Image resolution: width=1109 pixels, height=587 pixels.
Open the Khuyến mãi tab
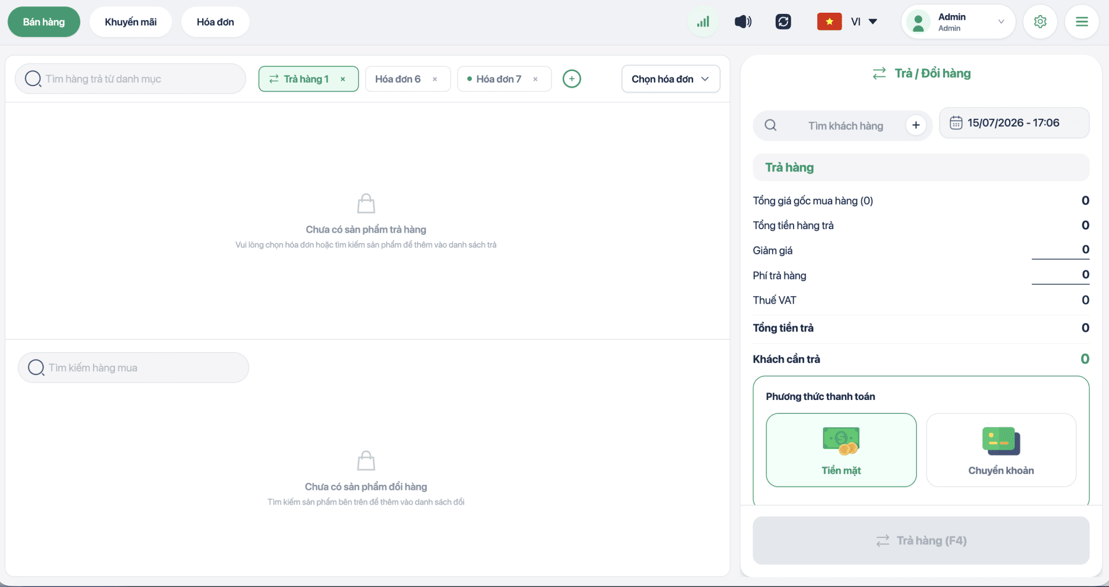(131, 22)
